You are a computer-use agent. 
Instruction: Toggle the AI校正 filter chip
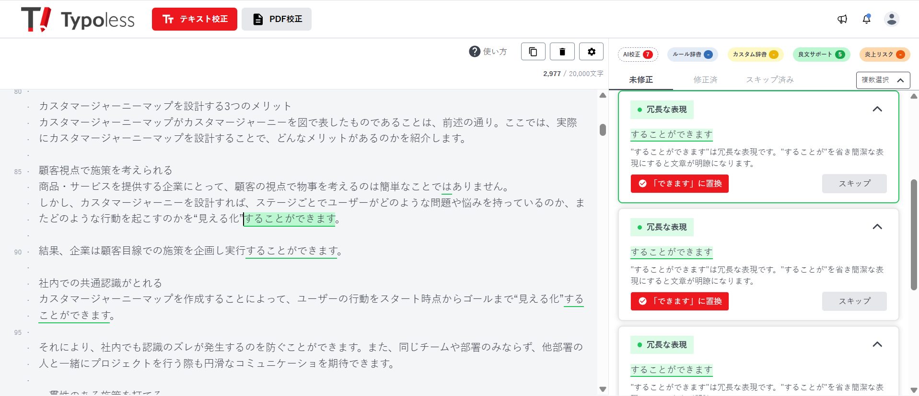pyautogui.click(x=638, y=55)
